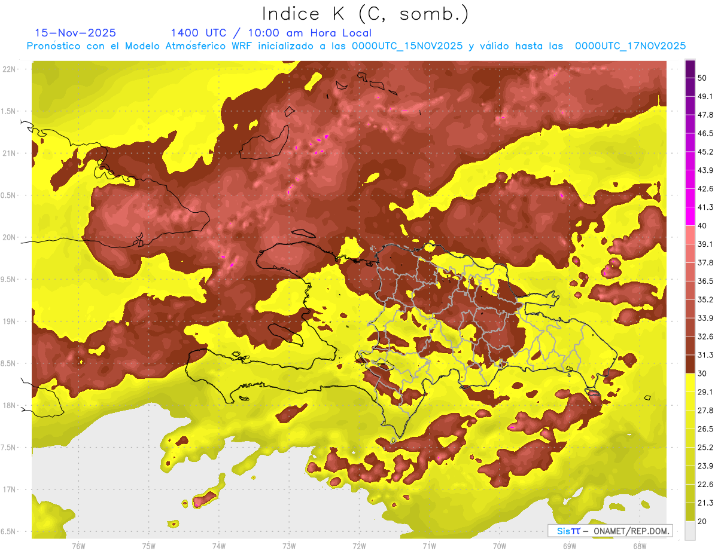Image resolution: width=718 pixels, height=554 pixels.
Task: Click the colorbar value '36.5'
Action: (x=705, y=281)
